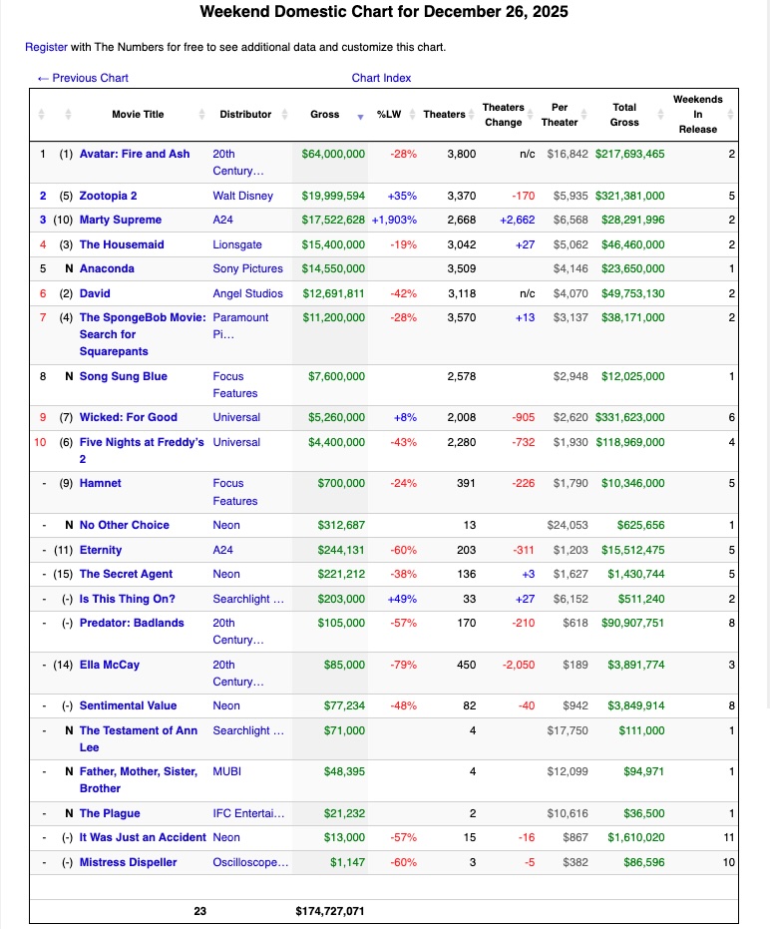The width and height of the screenshot is (770, 929).
Task: Open the Eternity movie page
Action: (100, 550)
